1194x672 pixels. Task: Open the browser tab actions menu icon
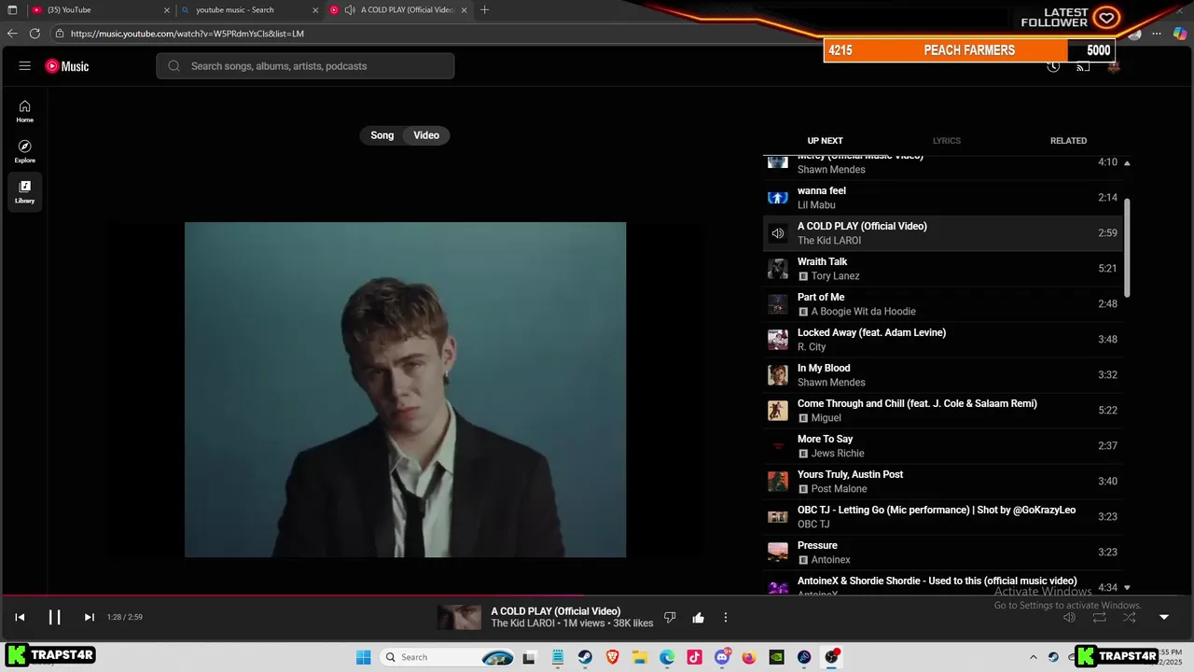tap(12, 10)
